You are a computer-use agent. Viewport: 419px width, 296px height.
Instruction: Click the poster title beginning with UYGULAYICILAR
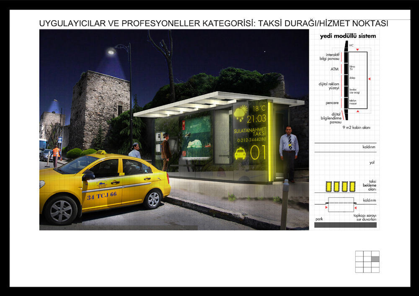click(214, 23)
